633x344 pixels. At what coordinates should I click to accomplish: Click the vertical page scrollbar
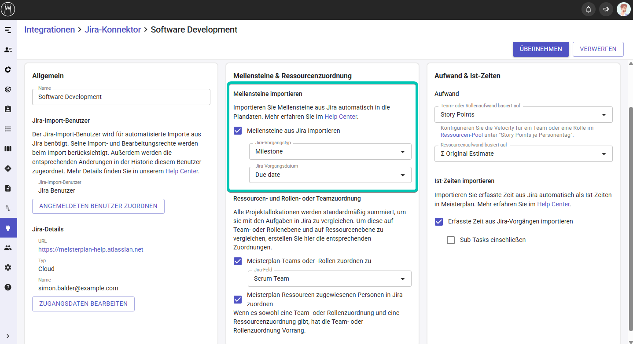(630, 219)
